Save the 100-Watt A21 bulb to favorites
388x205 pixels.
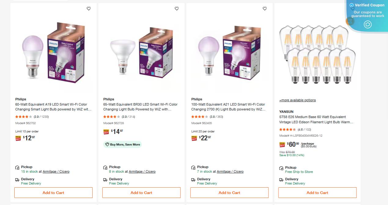(265, 9)
